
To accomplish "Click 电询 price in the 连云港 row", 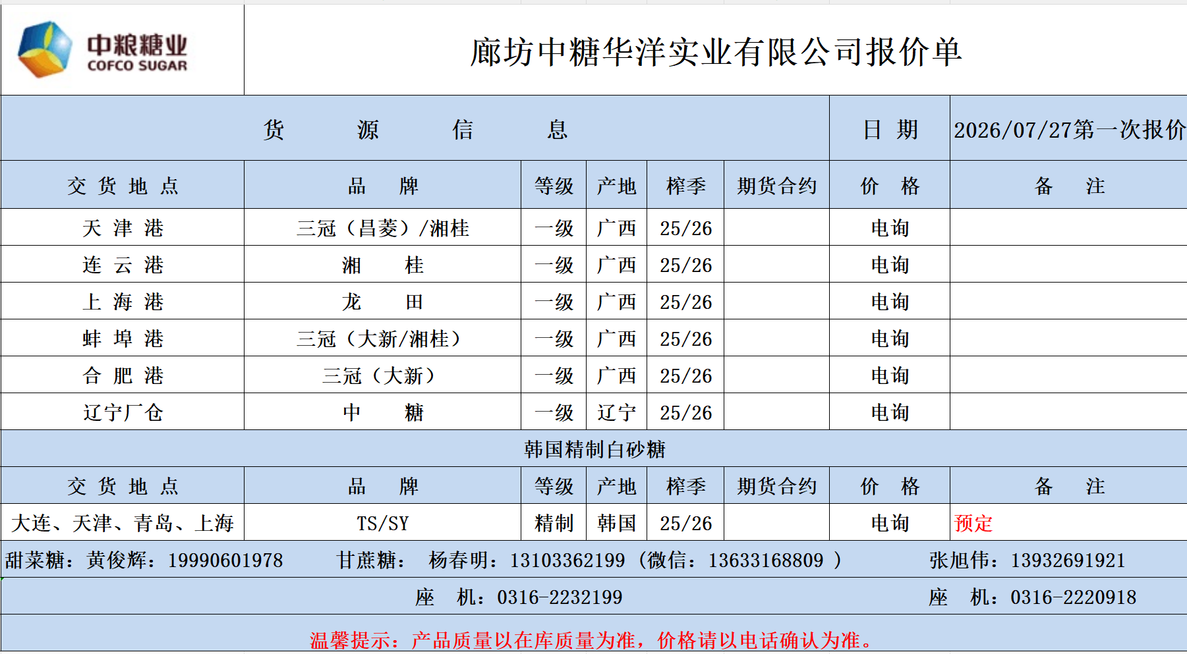I will point(890,265).
